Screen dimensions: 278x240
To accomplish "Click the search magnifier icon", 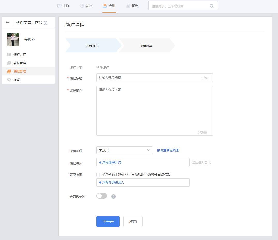I will coord(211,6).
